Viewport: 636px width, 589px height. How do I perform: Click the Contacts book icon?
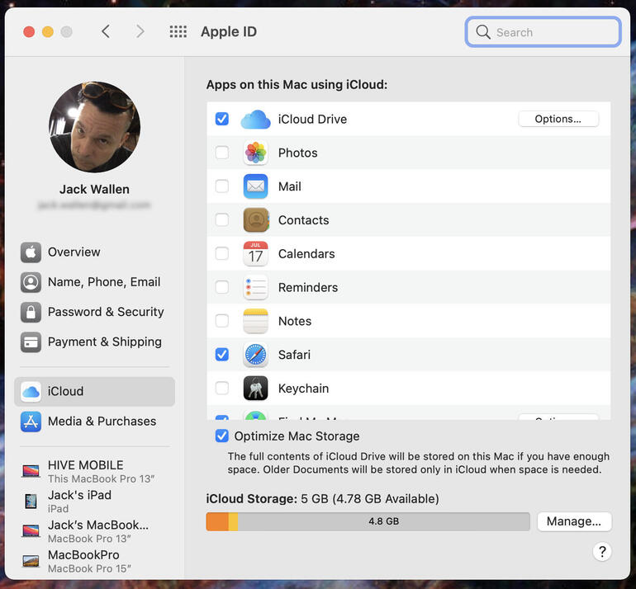tap(255, 220)
